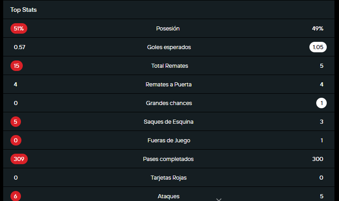
Task: Click the Top Stats heading
Action: point(23,10)
